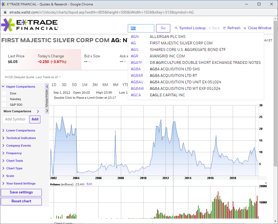The width and height of the screenshot is (278, 224).
Task: Click the Symbol Lookup magnifier icon
Action: tap(176, 28)
